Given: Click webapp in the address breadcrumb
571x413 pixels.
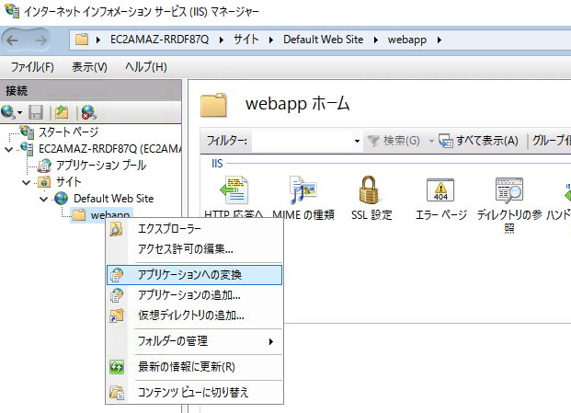Looking at the screenshot, I should 406,40.
